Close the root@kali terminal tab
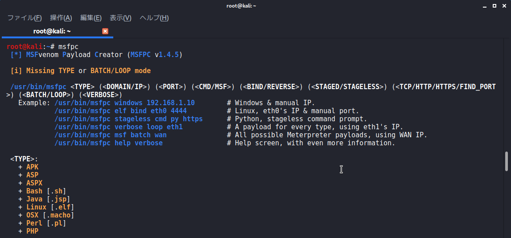Image resolution: width=511 pixels, height=238 pixels. click(105, 31)
